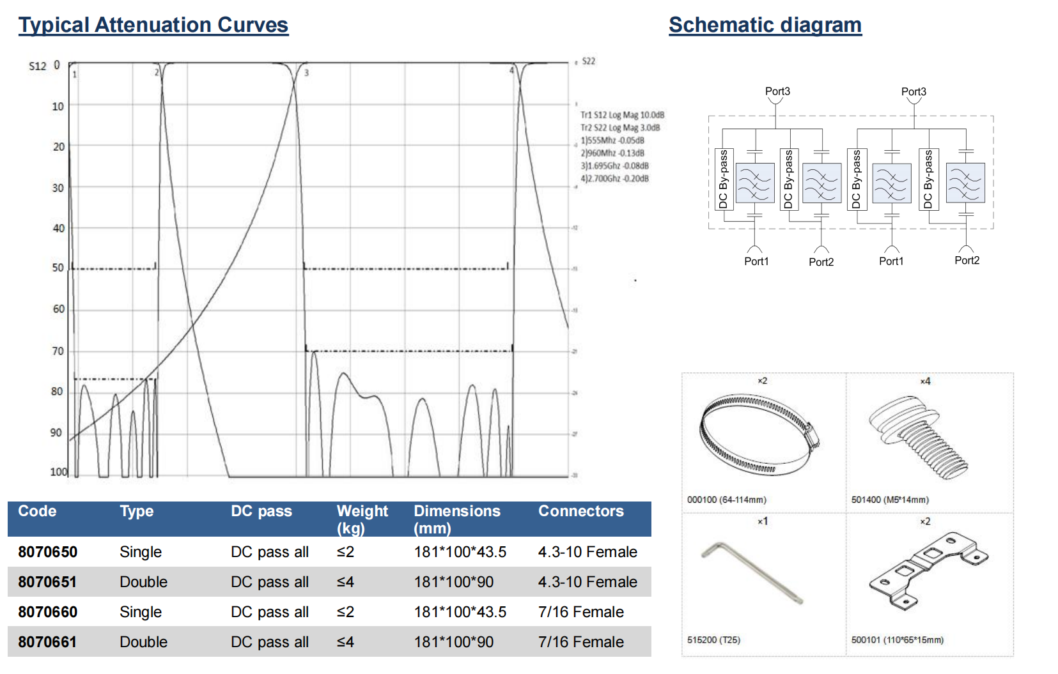
Task: Click the rightmost filter symbol in schematic
Action: point(965,183)
